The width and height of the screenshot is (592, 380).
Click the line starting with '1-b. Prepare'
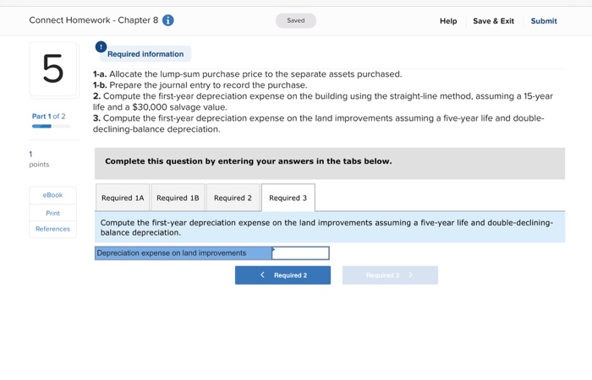(x=200, y=84)
